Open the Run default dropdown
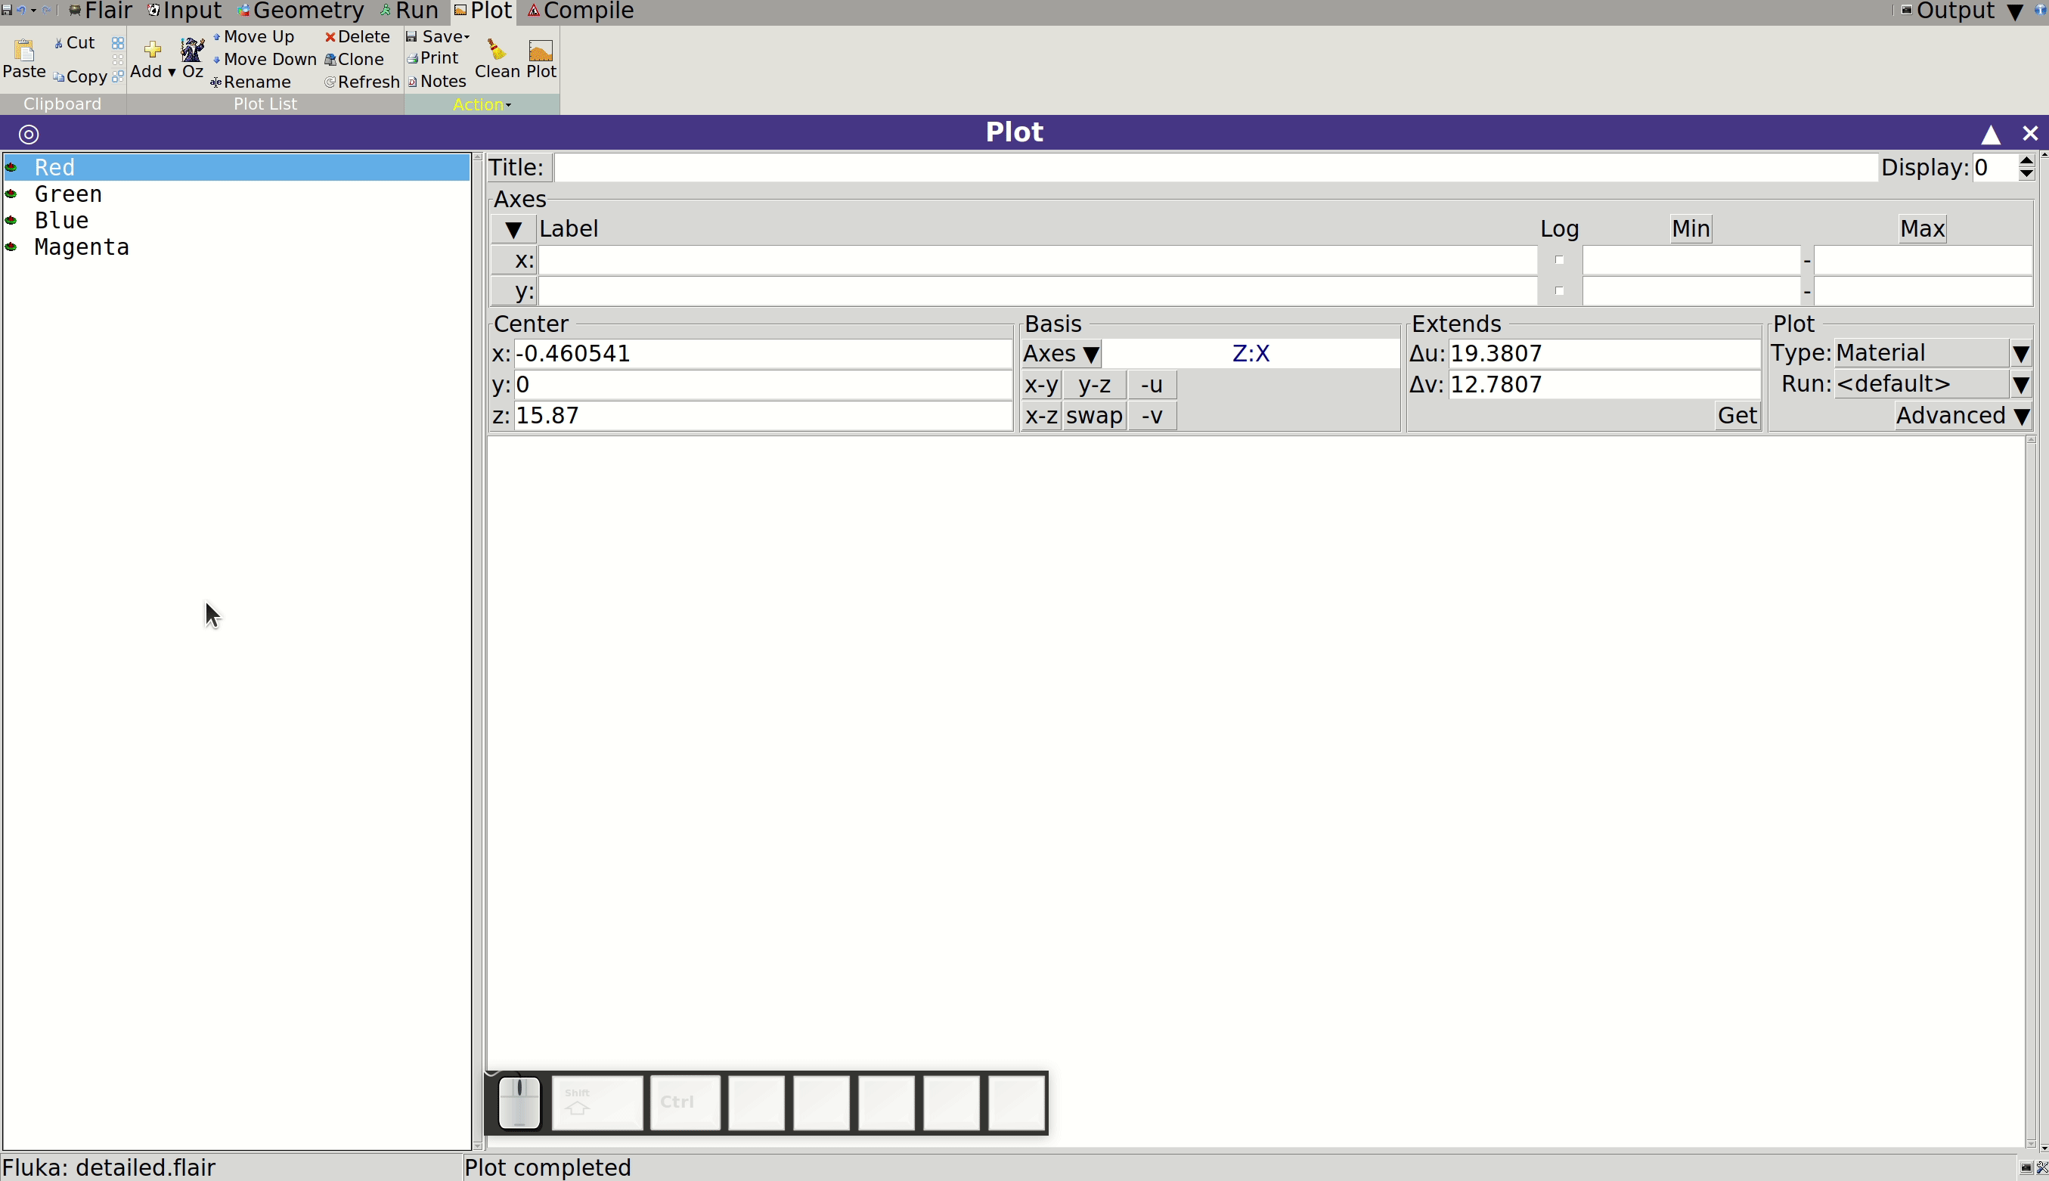 (1933, 383)
